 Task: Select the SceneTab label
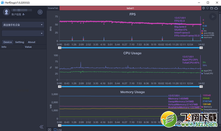pyautogui.click(x=53, y=8)
